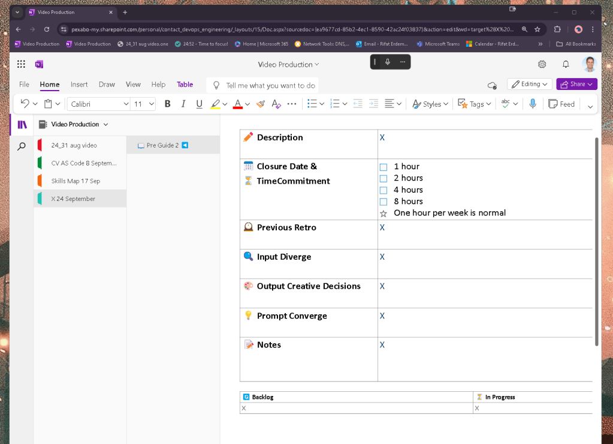The image size is (613, 444).
Task: Click the Share button
Action: (x=576, y=84)
